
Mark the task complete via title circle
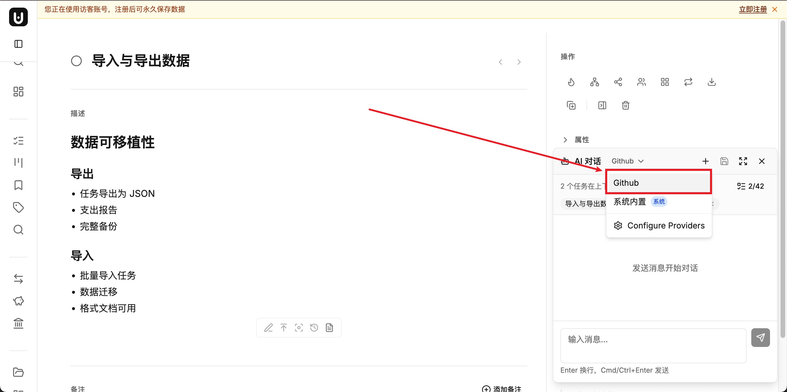pos(76,61)
